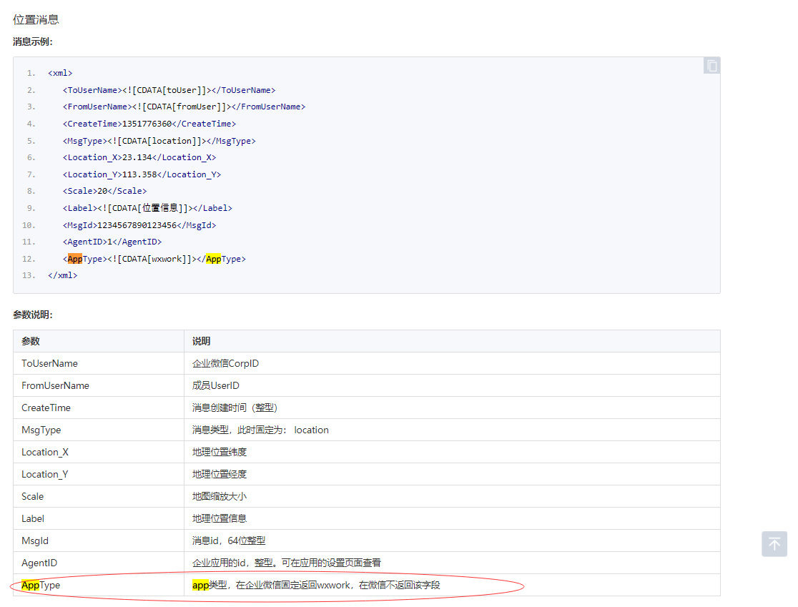Click the AgentID code line
Image resolution: width=798 pixels, height=607 pixels.
(112, 242)
